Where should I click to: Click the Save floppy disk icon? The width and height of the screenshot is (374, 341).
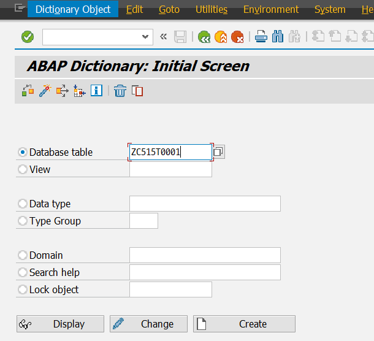point(180,37)
